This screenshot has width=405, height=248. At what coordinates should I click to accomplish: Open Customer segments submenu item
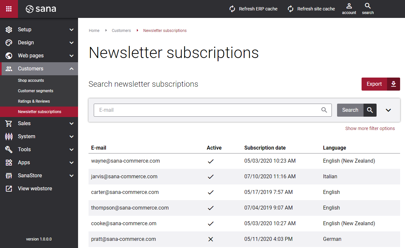coord(36,91)
